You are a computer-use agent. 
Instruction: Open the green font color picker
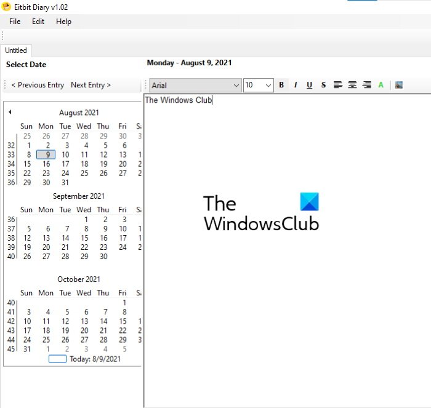click(381, 85)
